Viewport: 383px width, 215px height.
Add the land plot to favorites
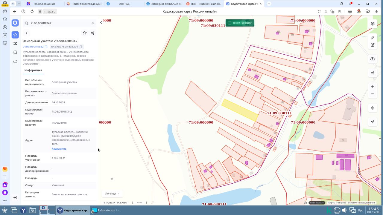tap(85, 33)
